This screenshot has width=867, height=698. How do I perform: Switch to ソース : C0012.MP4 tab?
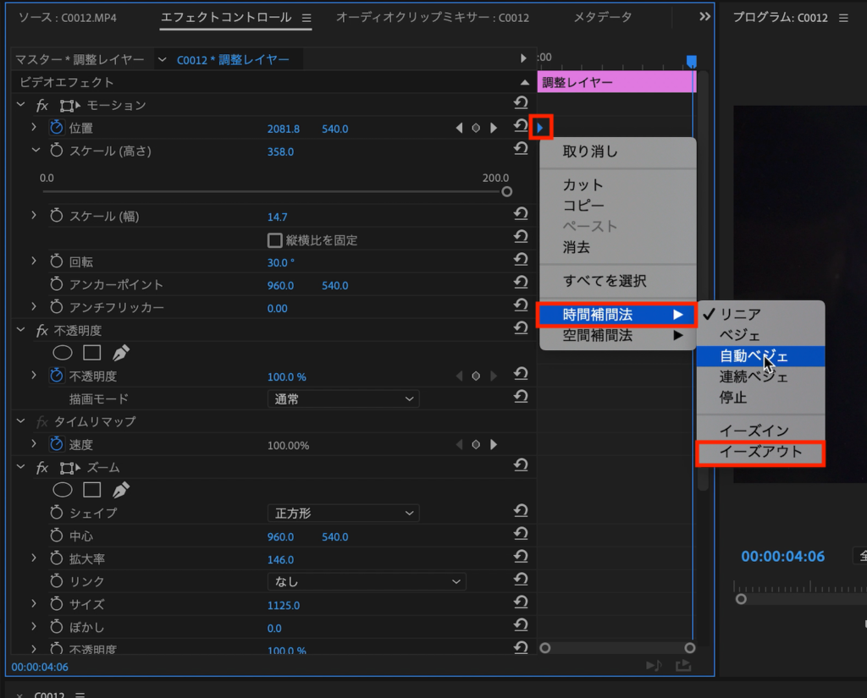coord(68,18)
